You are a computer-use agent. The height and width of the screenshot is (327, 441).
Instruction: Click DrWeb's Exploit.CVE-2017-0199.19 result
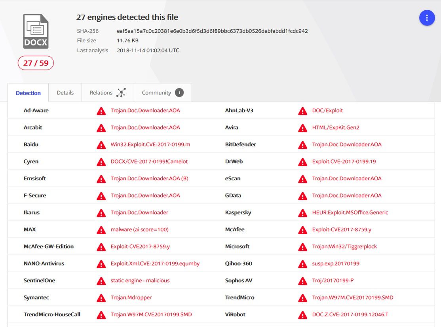pos(344,162)
